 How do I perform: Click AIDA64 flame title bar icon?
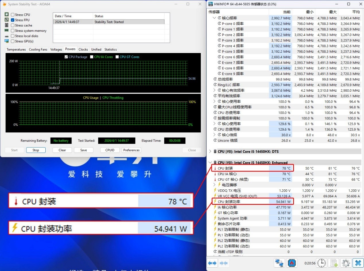point(4,4)
